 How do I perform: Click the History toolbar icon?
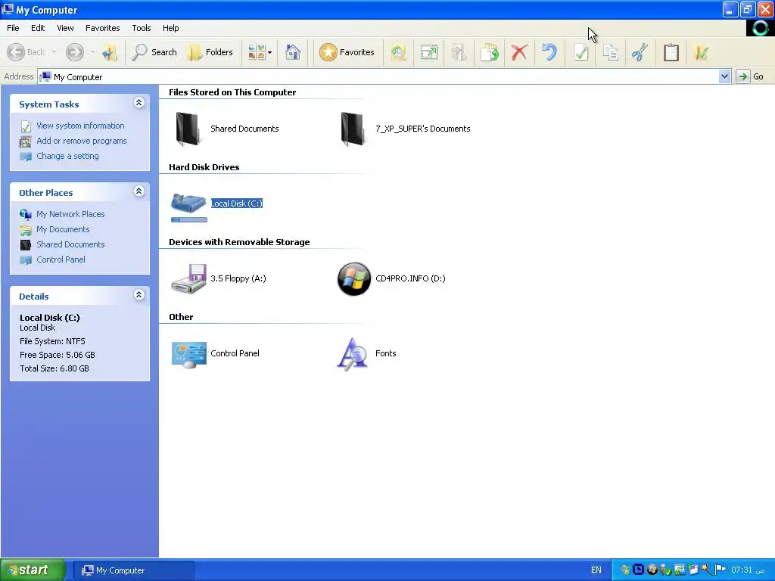pyautogui.click(x=398, y=52)
